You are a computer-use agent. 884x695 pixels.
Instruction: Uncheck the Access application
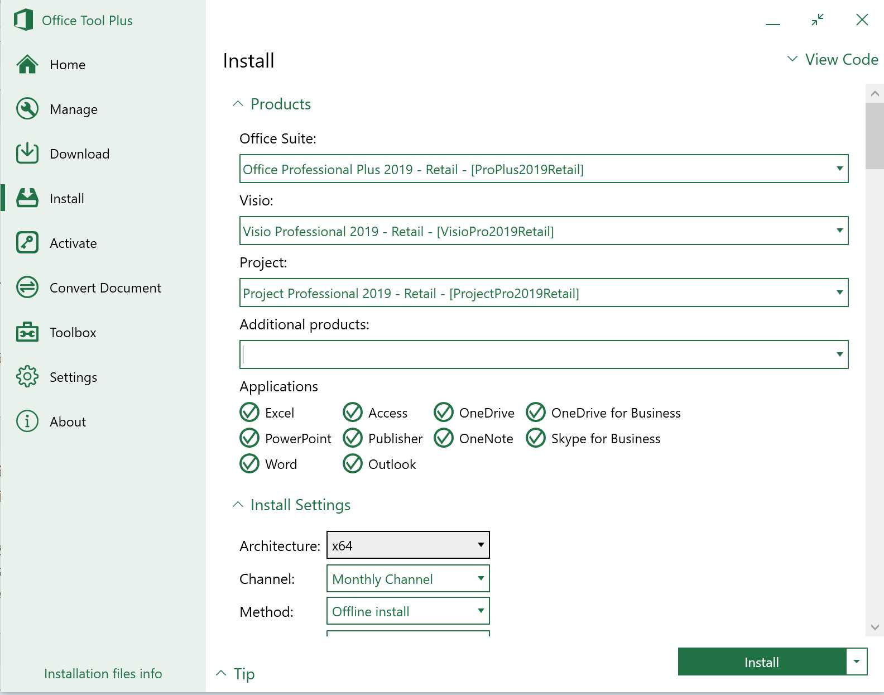353,413
